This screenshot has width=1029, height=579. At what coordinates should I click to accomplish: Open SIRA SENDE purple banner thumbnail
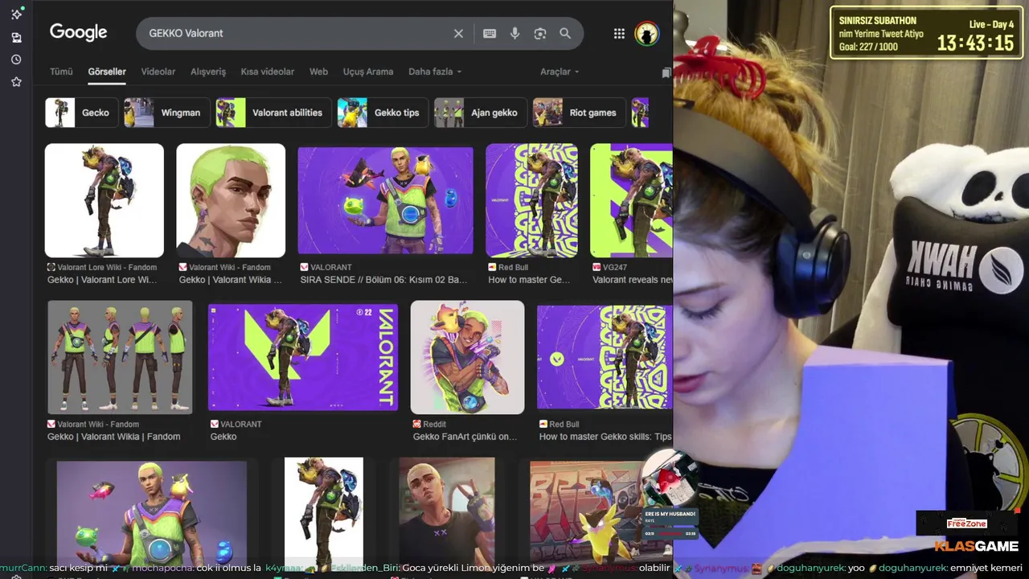coord(386,200)
